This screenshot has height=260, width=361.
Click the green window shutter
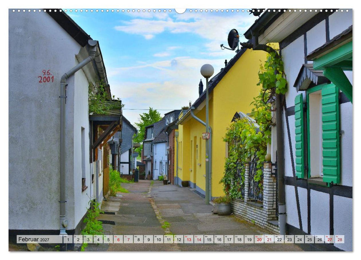pos(331,134)
